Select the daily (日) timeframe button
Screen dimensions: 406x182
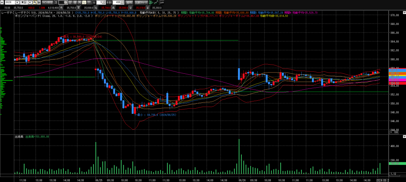pos(70,2)
